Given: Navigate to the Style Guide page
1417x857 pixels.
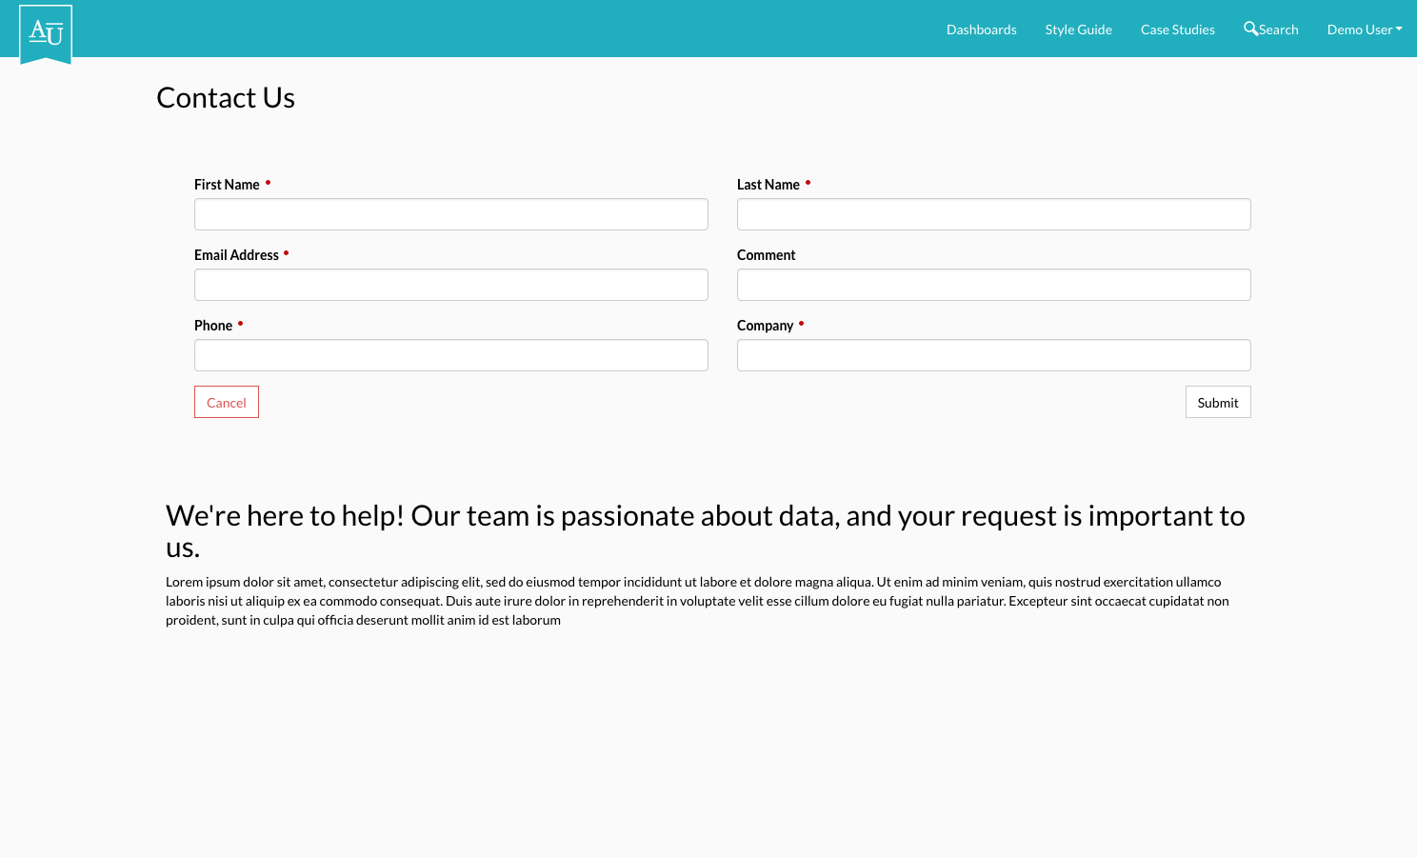Looking at the screenshot, I should (x=1078, y=30).
